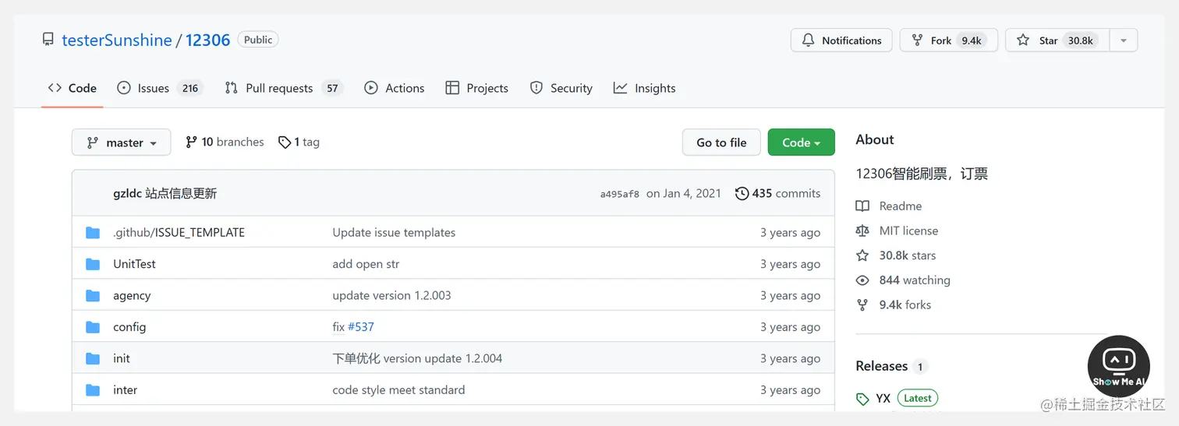The height and width of the screenshot is (426, 1179).
Task: Expand the green Code dropdown
Action: (x=801, y=143)
